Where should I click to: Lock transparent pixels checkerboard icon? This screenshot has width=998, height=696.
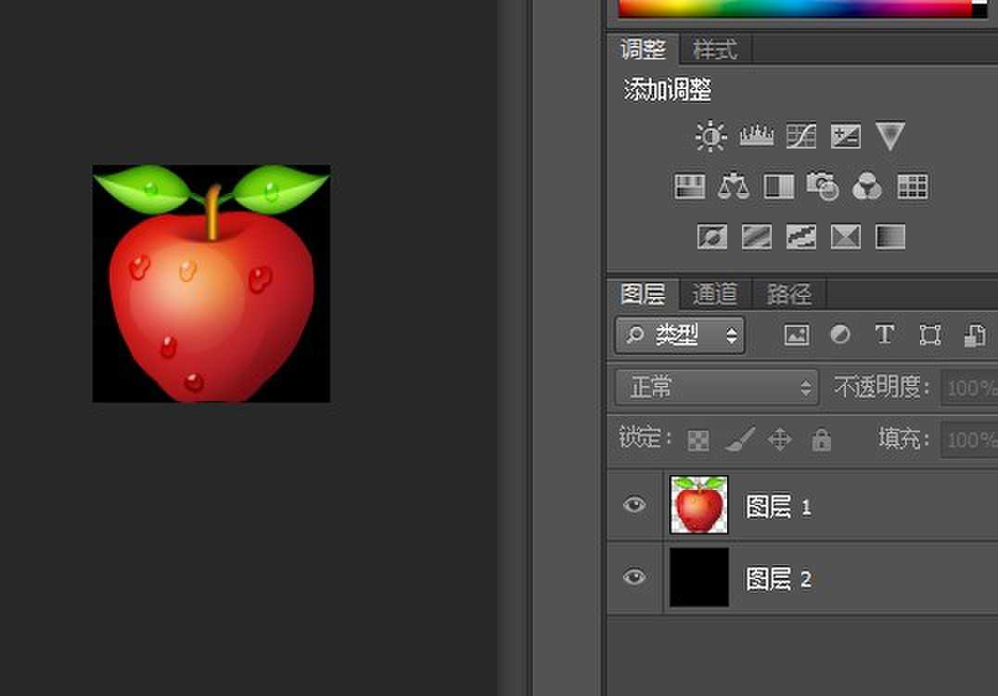coord(698,440)
